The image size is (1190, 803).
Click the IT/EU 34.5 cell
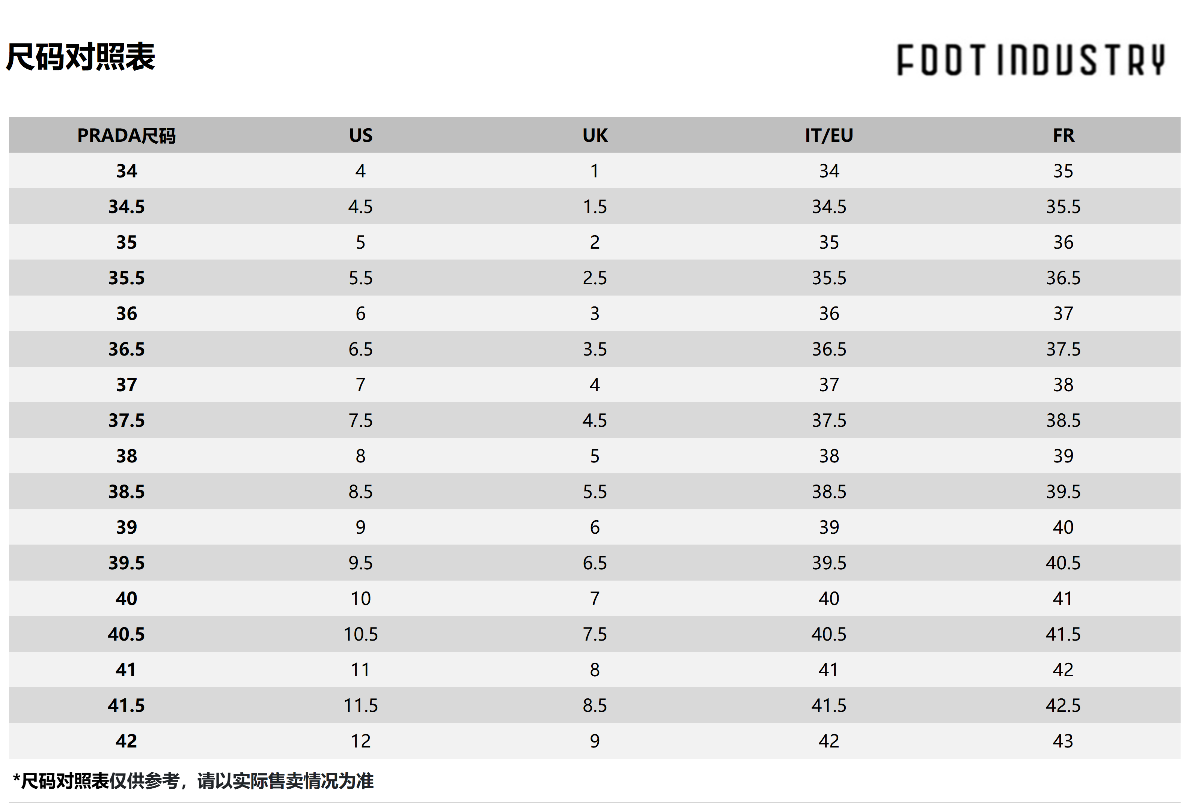coord(829,207)
